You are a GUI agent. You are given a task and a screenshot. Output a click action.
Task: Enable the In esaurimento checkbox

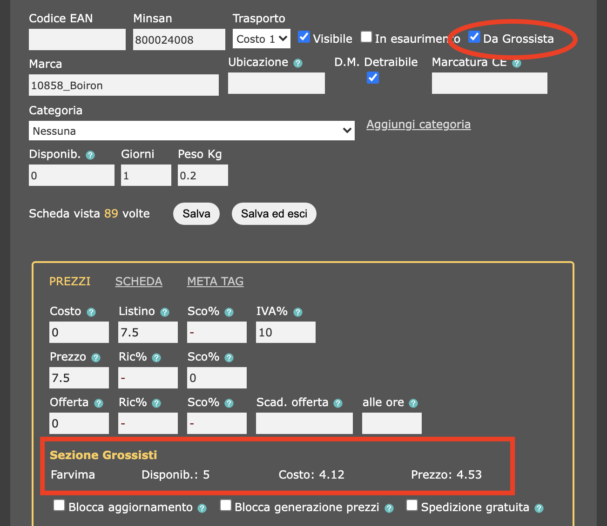click(366, 37)
